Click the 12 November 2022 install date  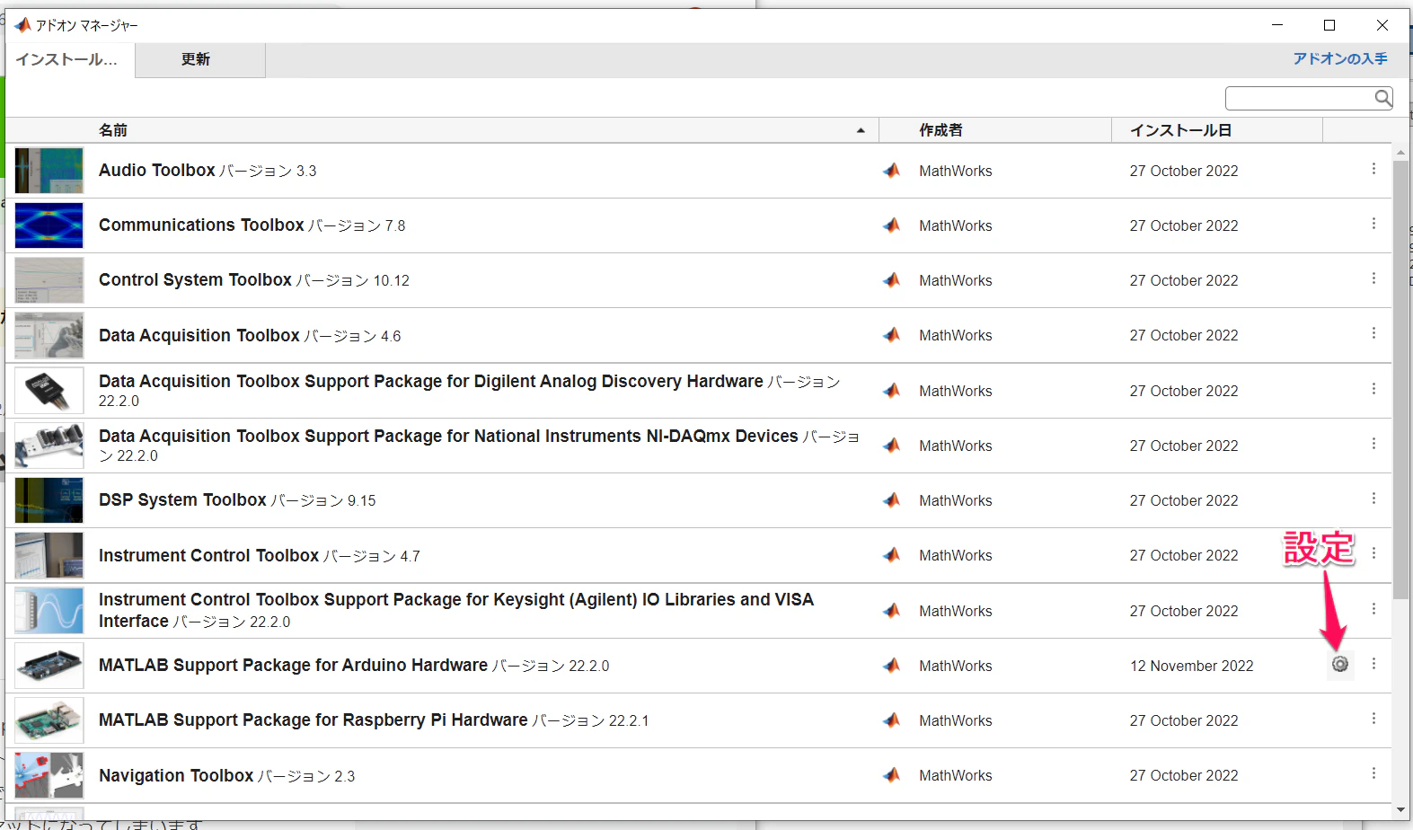[1192, 666]
